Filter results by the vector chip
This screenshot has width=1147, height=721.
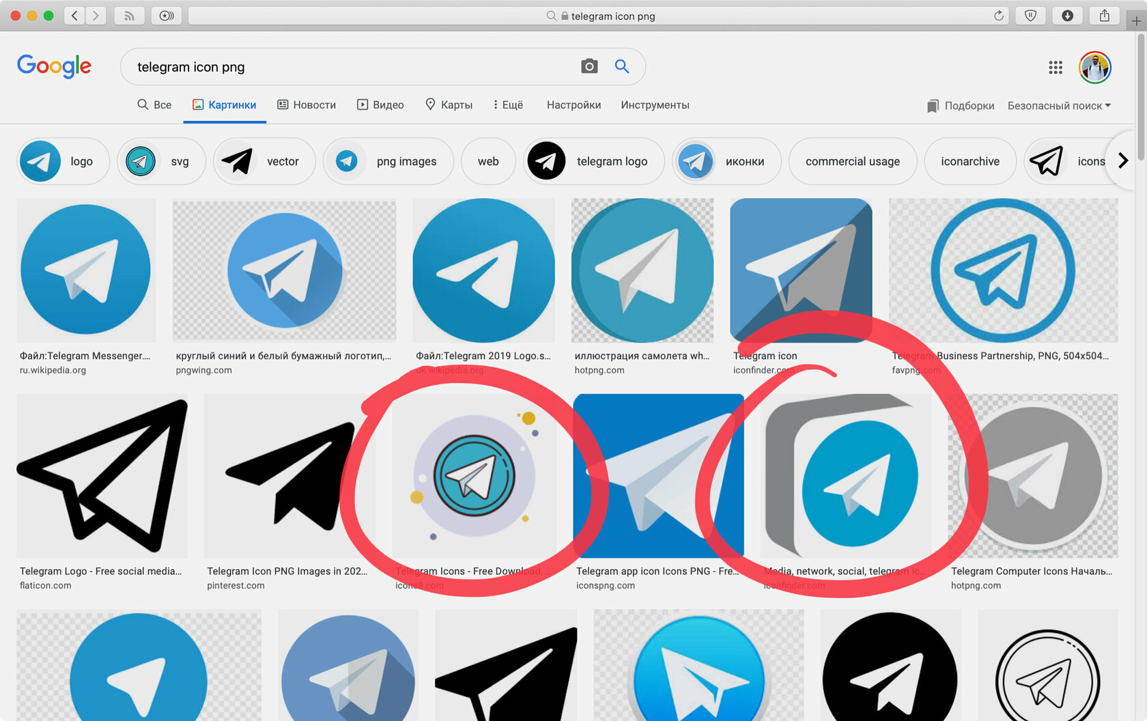pyautogui.click(x=264, y=161)
